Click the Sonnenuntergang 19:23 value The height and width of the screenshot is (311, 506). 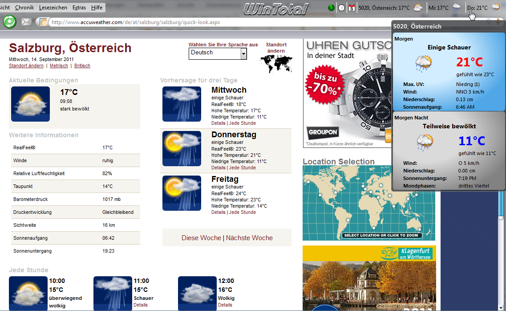click(x=109, y=251)
